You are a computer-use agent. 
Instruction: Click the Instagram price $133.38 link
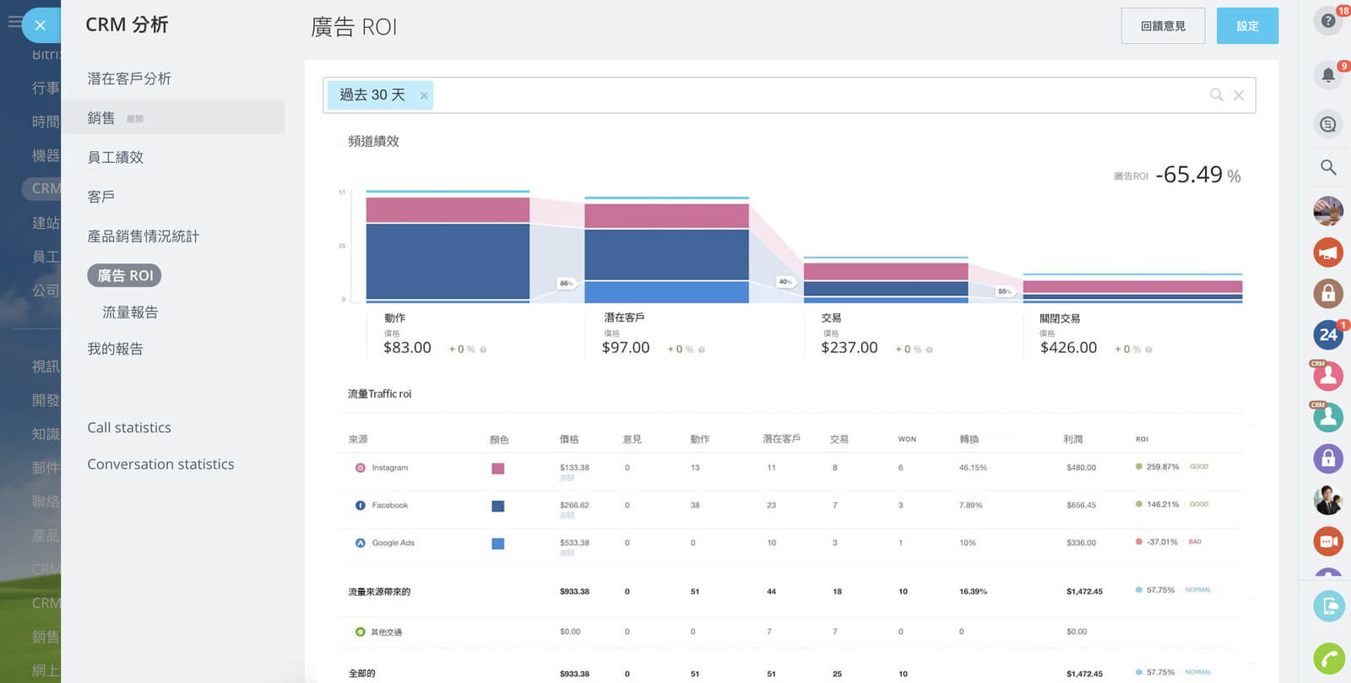pos(574,468)
